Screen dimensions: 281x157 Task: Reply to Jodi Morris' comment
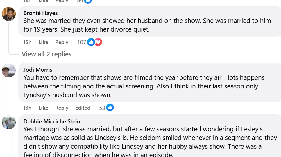62,108
